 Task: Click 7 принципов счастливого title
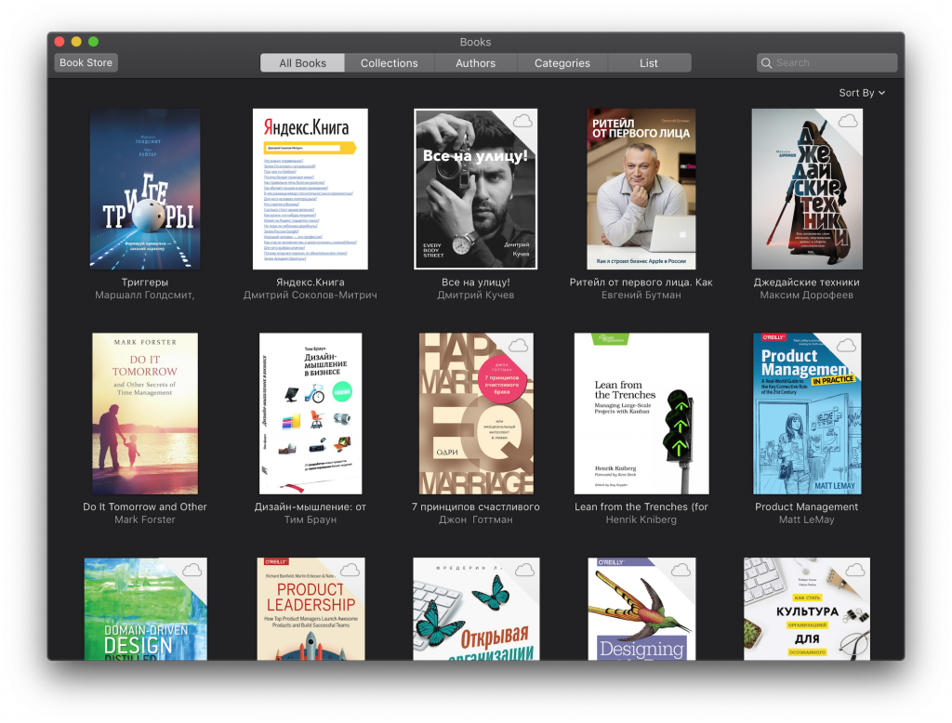475,506
